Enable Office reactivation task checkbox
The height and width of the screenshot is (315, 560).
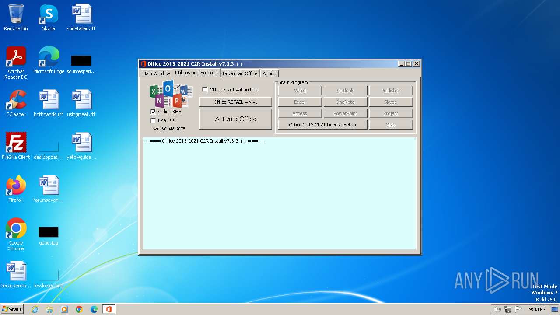tap(205, 90)
